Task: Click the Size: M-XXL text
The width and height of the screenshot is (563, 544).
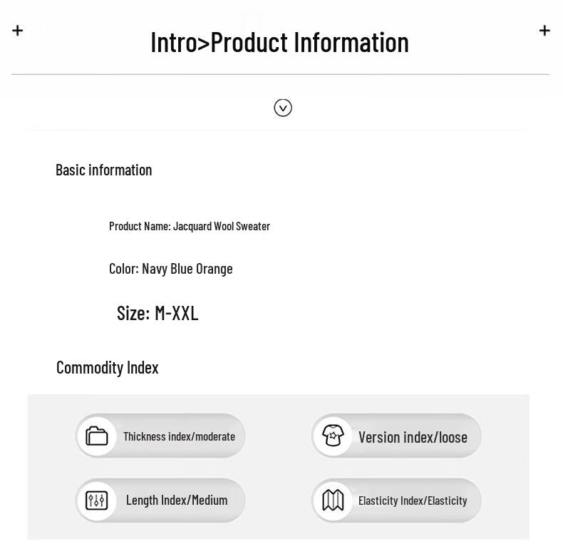Action: click(x=157, y=313)
